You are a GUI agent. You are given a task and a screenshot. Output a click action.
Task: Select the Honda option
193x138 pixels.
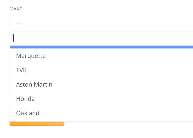102,99
